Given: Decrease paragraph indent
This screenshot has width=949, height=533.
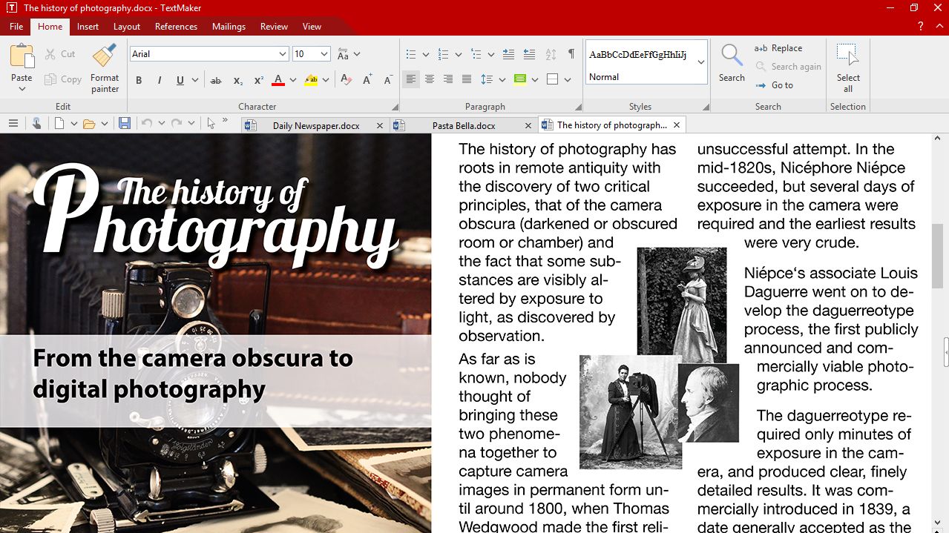Looking at the screenshot, I should pyautogui.click(x=529, y=54).
